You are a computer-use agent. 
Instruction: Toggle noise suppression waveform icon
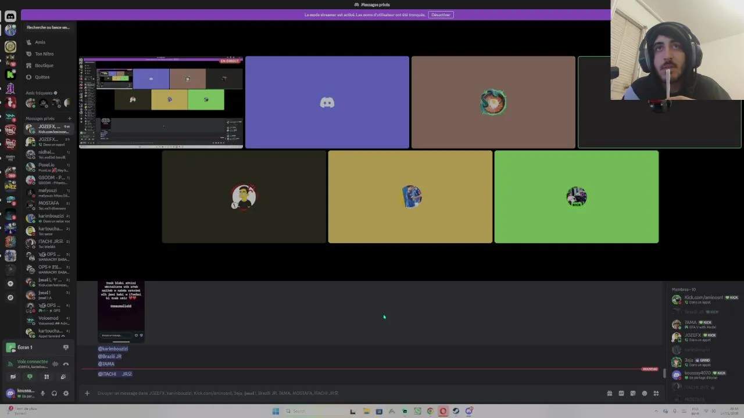tap(55, 364)
